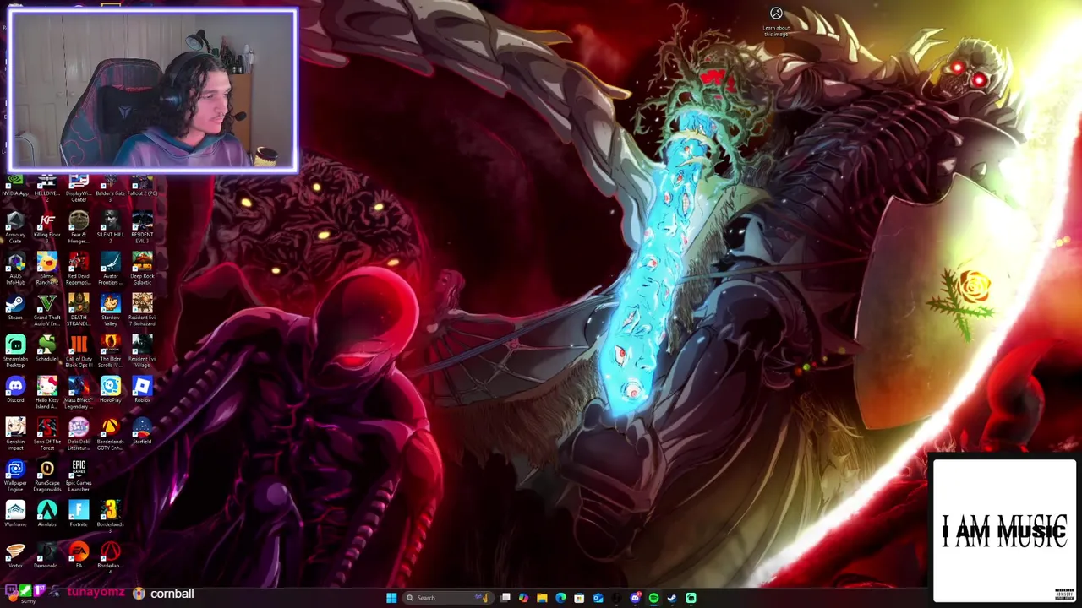This screenshot has width=1082, height=608.
Task: Open Discord desktop shortcut
Action: tap(15, 390)
